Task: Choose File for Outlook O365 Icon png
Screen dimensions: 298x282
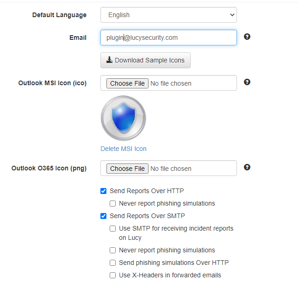Action: pos(127,169)
